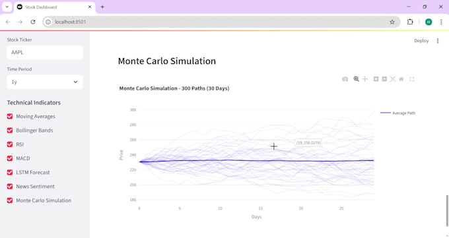Reset axes with the home icon

point(401,79)
